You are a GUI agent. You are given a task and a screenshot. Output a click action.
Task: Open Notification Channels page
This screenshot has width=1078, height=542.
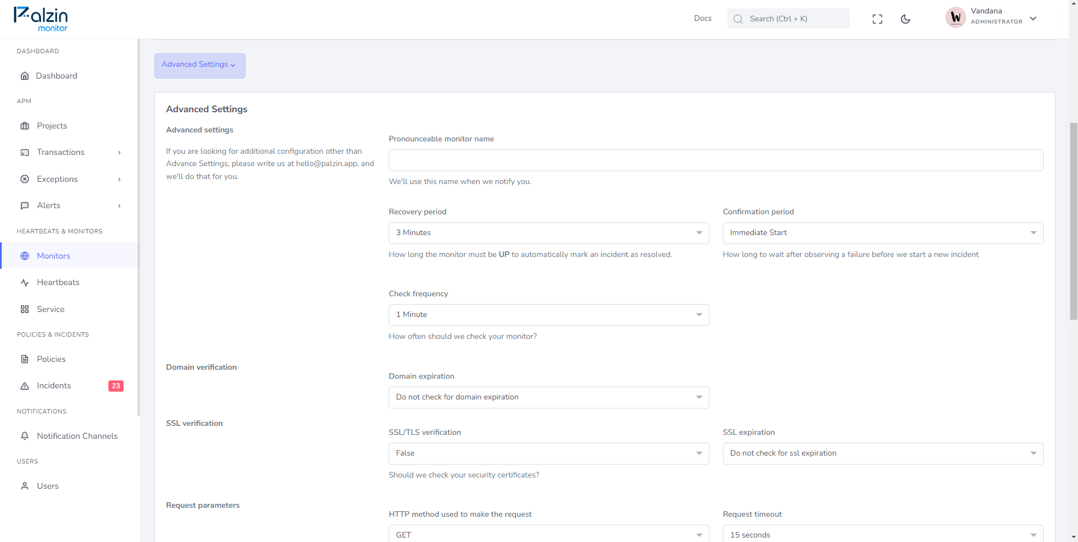[x=70, y=436]
